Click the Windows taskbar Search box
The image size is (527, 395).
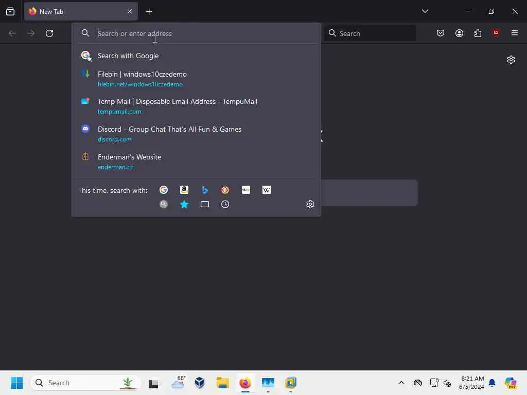click(86, 383)
